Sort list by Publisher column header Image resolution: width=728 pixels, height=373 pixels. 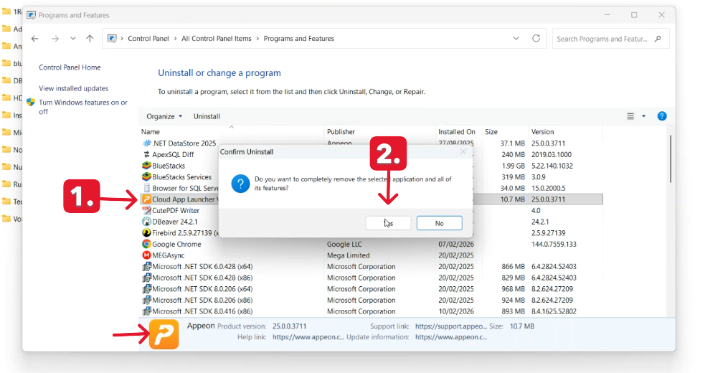click(341, 132)
